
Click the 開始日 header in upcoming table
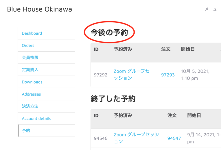click(188, 49)
